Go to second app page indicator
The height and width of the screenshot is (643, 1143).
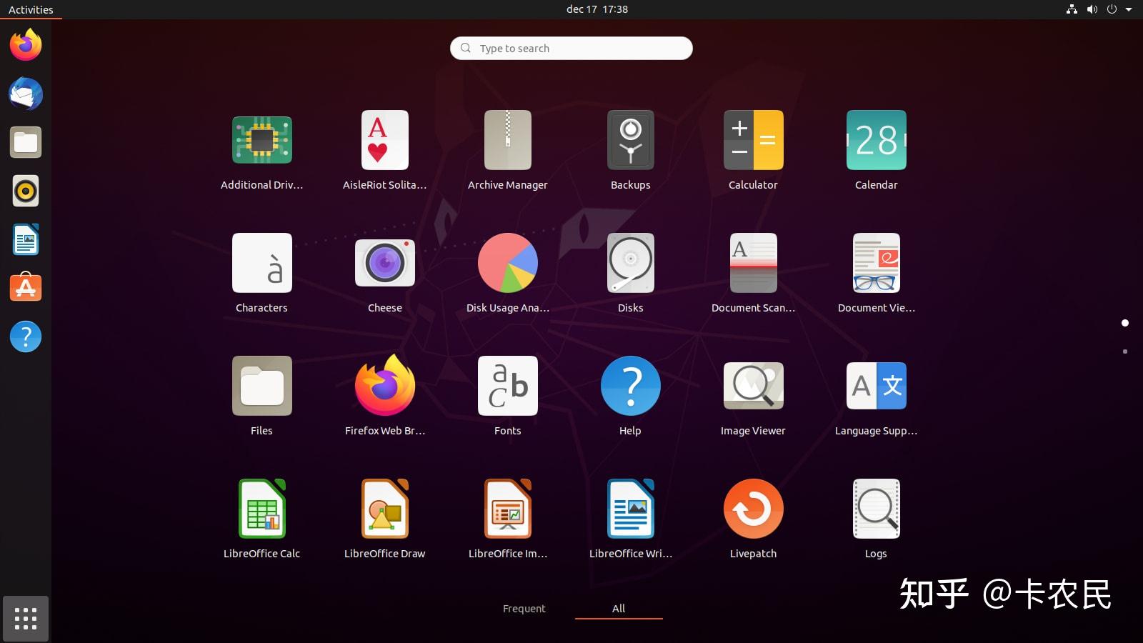point(1125,352)
